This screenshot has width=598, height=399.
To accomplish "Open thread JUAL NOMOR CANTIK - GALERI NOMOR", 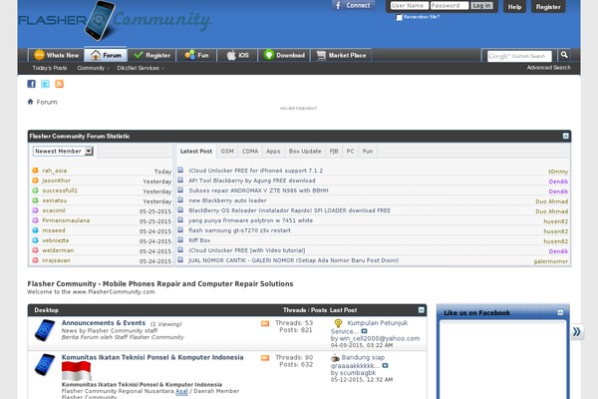I will tap(294, 260).
